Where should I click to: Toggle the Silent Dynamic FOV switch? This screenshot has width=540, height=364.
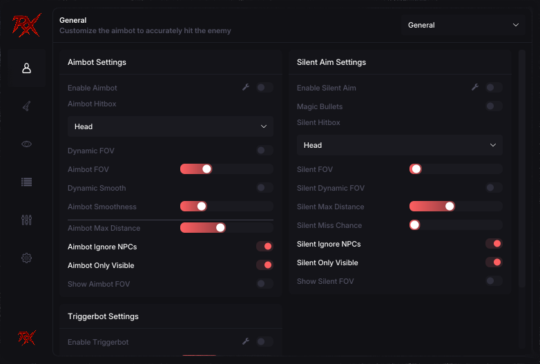(x=494, y=187)
